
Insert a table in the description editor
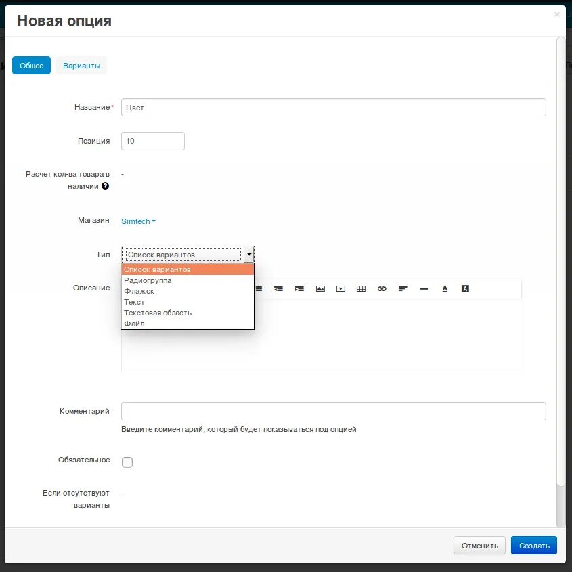361,288
